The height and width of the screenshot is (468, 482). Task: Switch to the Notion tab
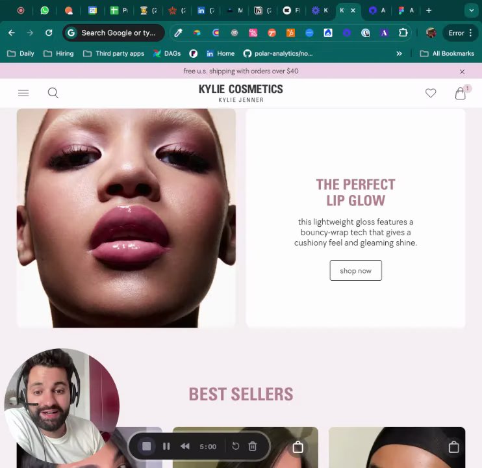pos(262,10)
